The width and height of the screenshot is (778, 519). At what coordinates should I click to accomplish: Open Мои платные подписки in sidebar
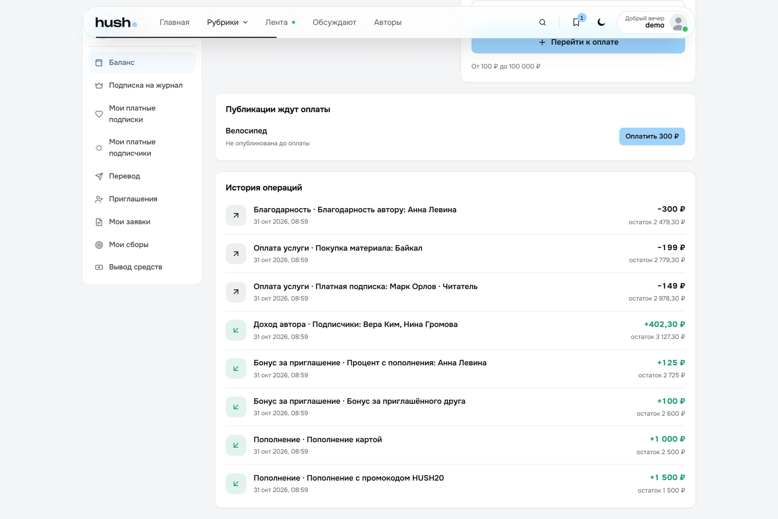click(142, 114)
